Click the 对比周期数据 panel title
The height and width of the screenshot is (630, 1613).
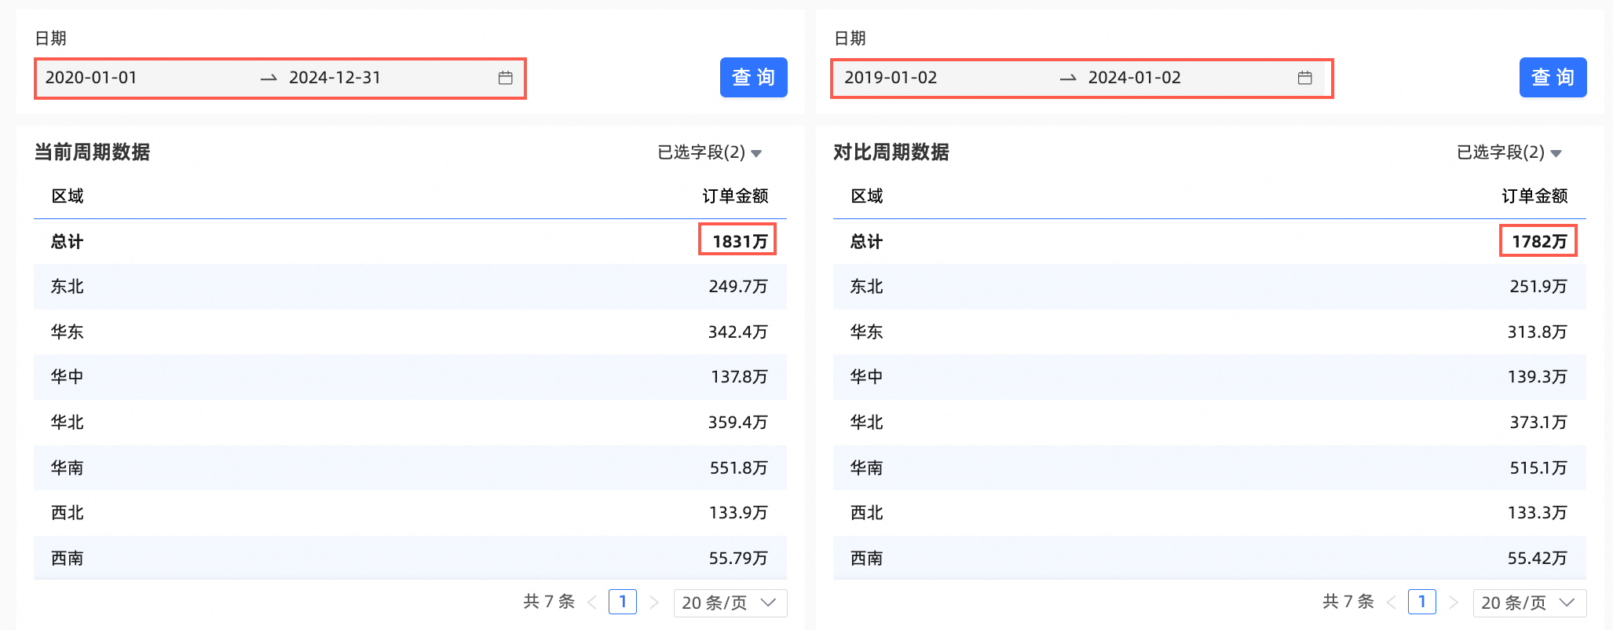pos(892,152)
